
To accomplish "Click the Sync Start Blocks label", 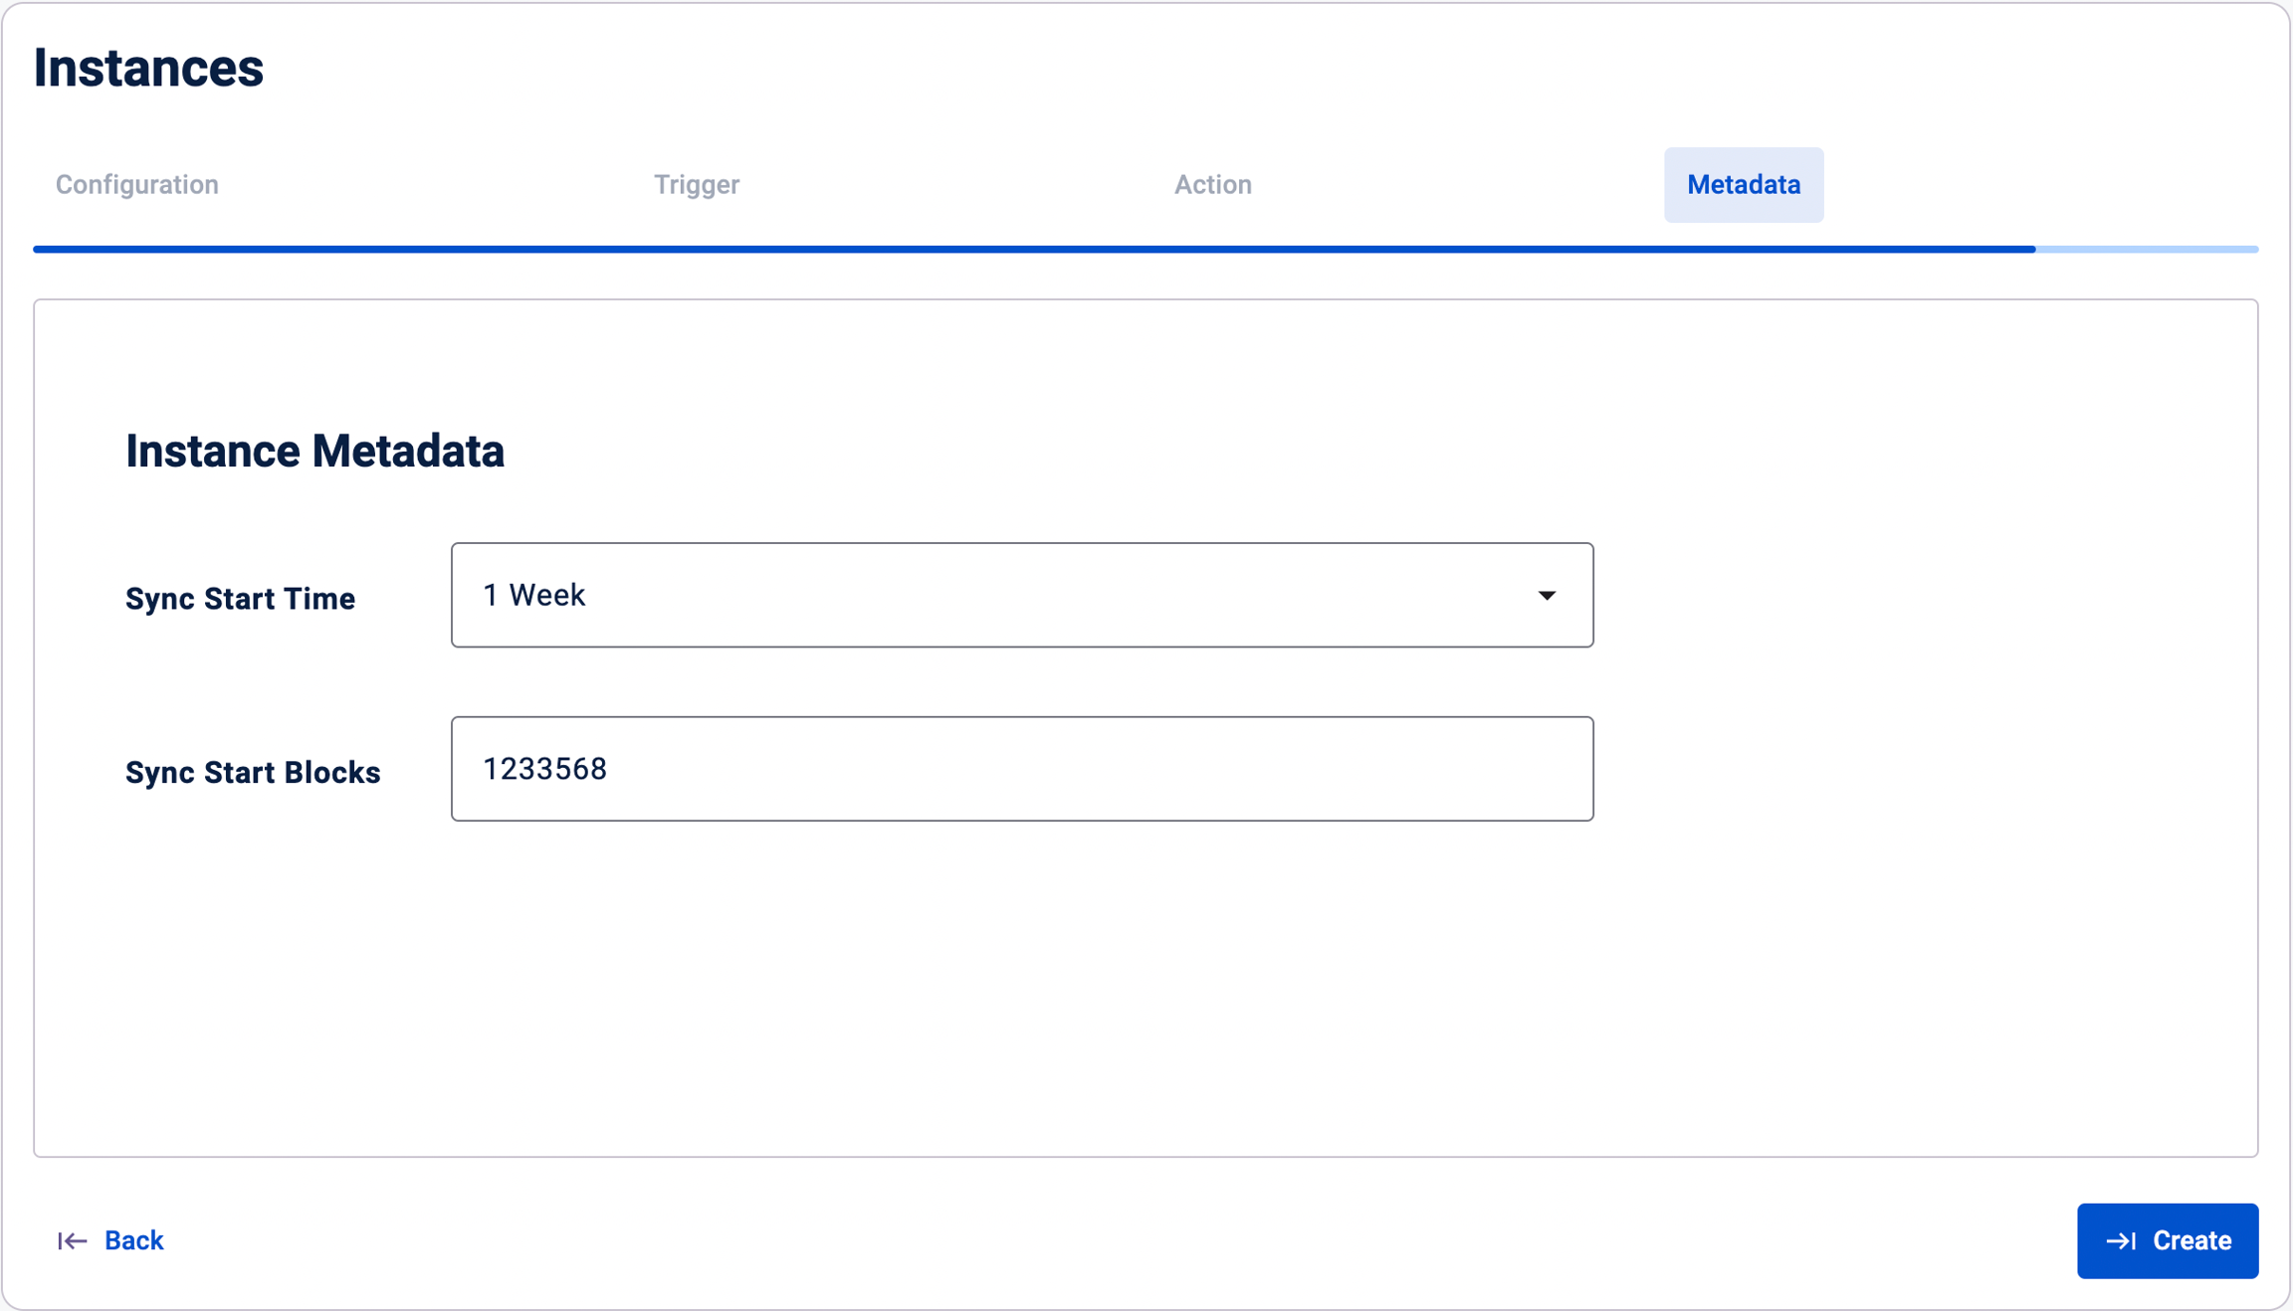I will 253,773.
